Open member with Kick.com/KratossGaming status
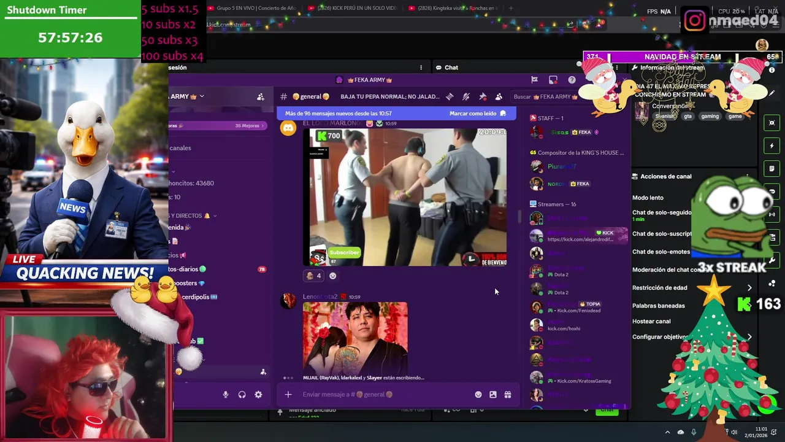This screenshot has width=785, height=442. click(x=579, y=378)
